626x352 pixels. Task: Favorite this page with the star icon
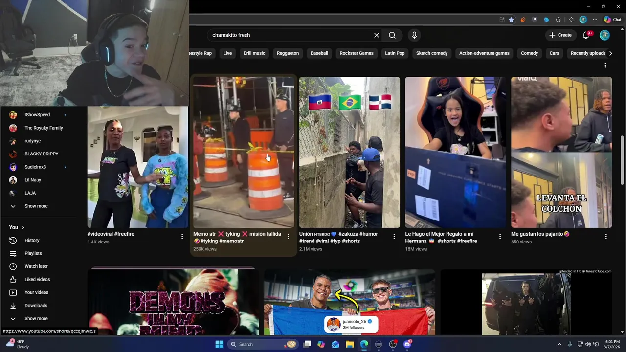pos(511,20)
